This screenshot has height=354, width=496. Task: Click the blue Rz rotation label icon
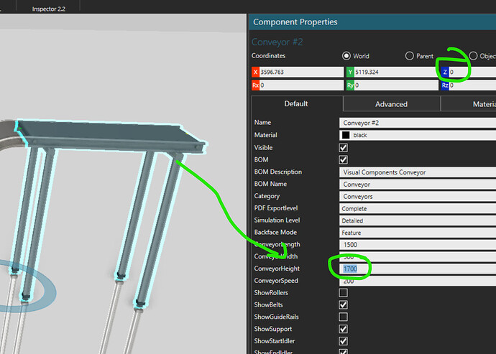[445, 85]
